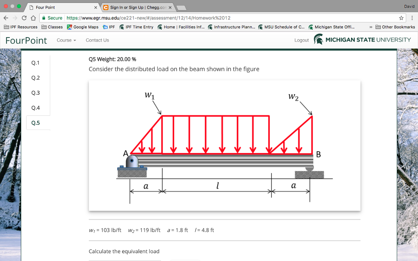Switch to question Q.4
This screenshot has width=418, height=261.
(36, 108)
